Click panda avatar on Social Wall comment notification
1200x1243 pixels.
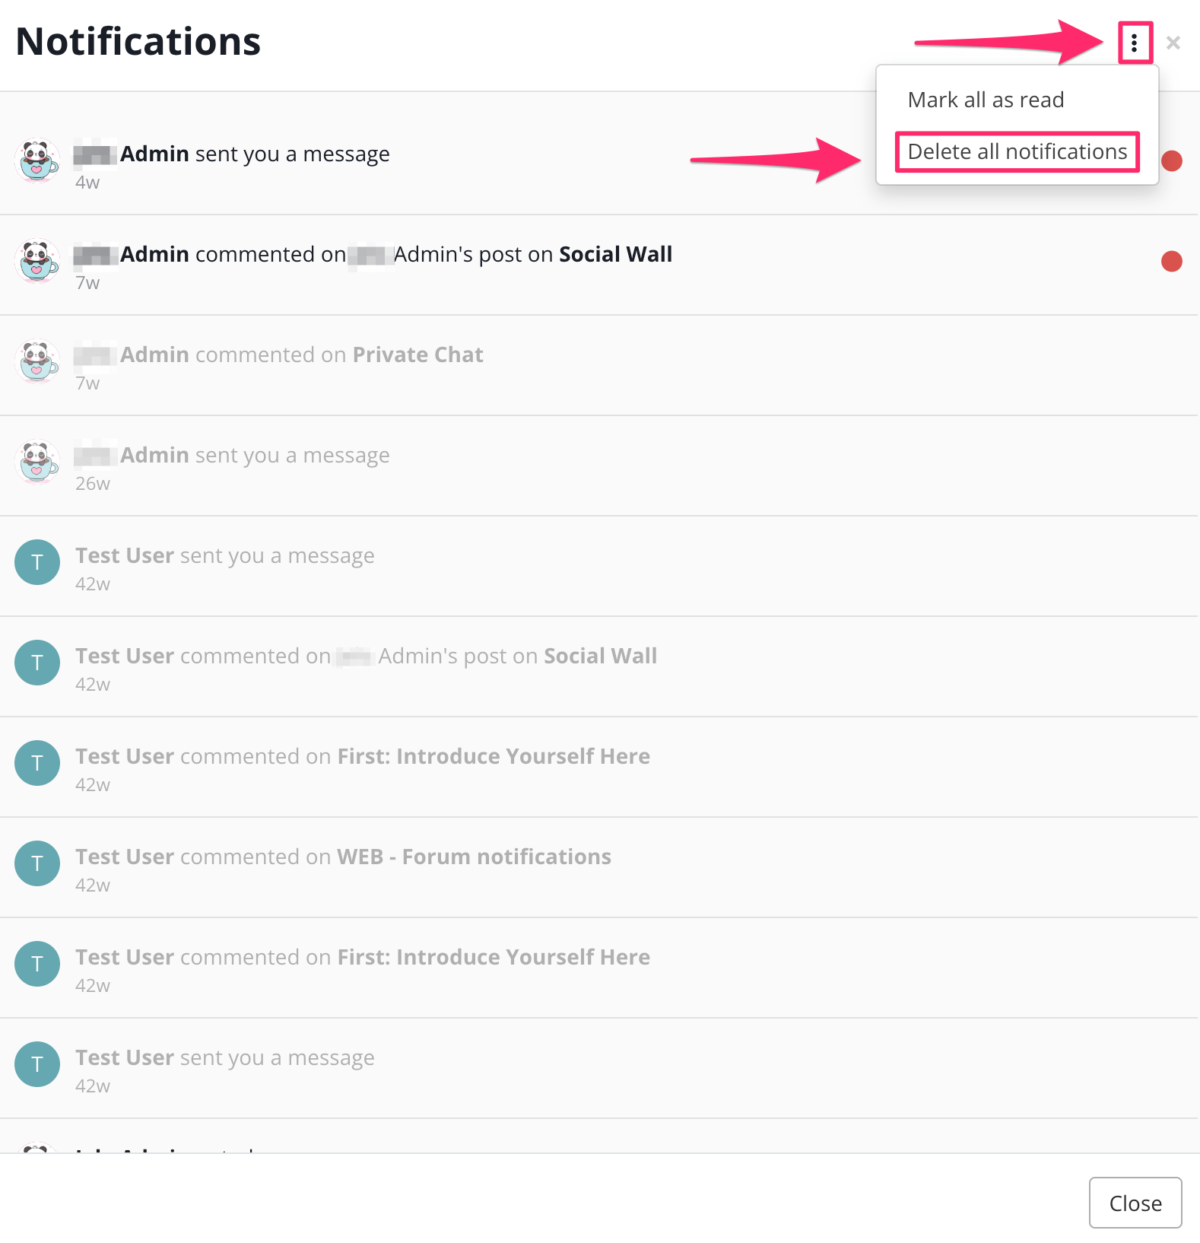(x=37, y=261)
